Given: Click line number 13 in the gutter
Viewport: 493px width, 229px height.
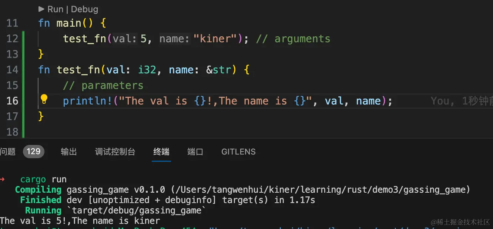Looking at the screenshot, I should [12, 54].
